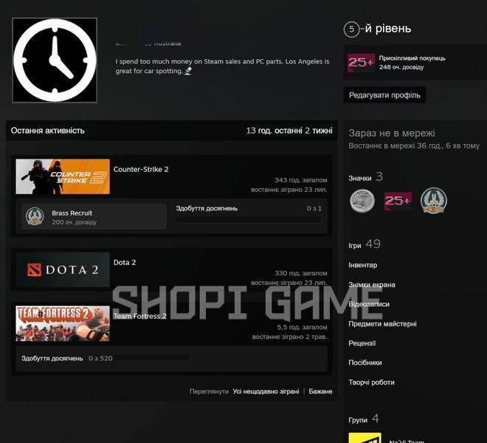Viewport: 487px width, 443px height.
Task: Open Ігри 49 games list
Action: [365, 244]
